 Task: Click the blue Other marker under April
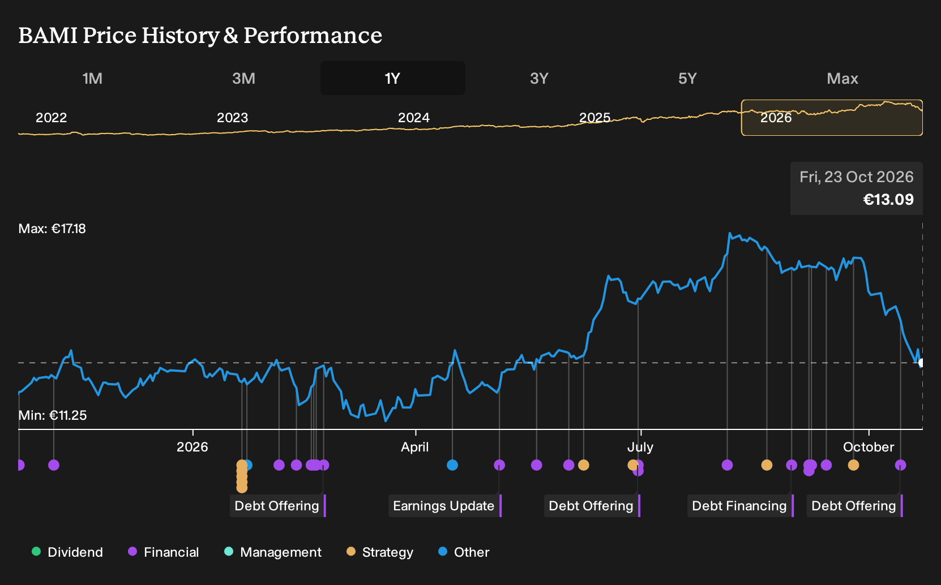coord(452,465)
